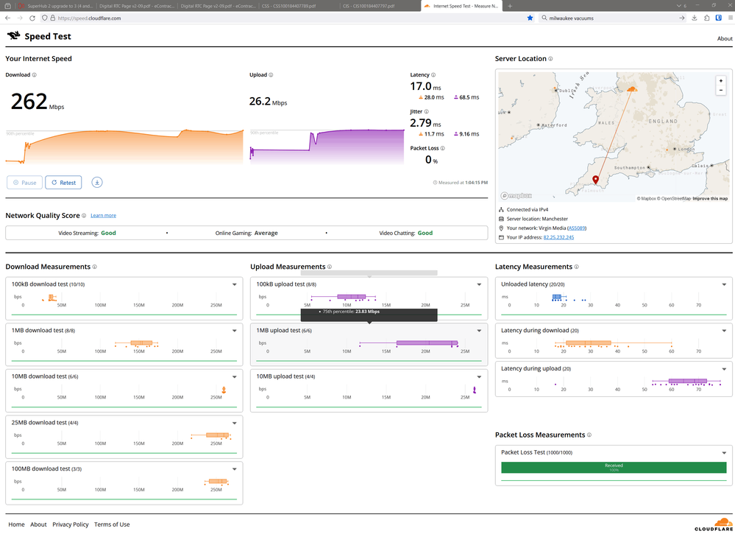Zoom in on the server map

pos(721,81)
